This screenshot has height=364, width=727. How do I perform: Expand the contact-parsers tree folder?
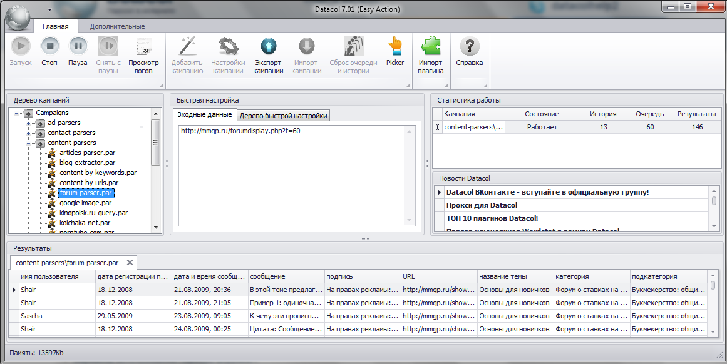click(x=28, y=133)
